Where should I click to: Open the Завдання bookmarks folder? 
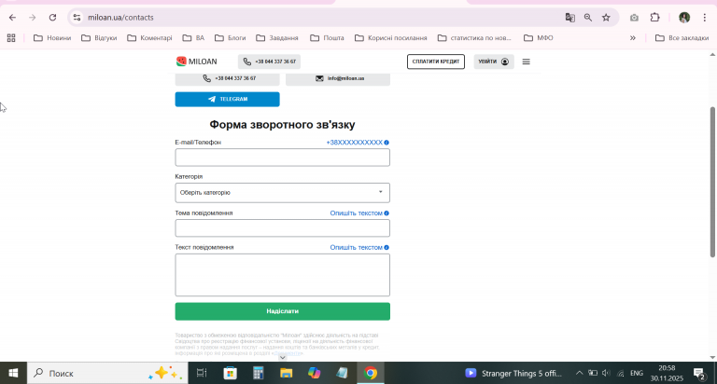(x=277, y=38)
